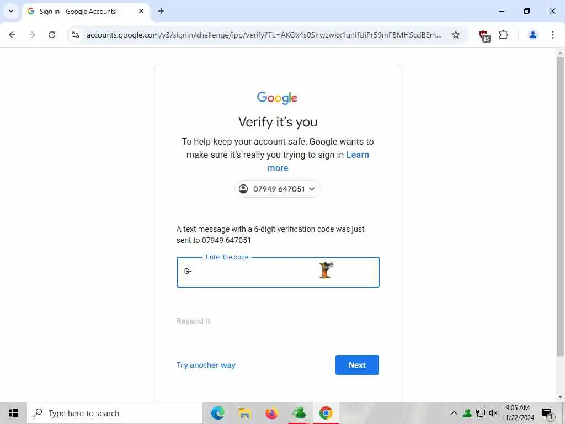Close the Google Accounts tab

[x=141, y=11]
